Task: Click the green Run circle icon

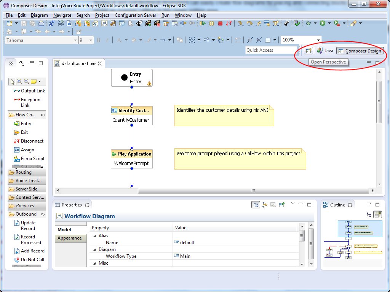Action: click(x=323, y=23)
